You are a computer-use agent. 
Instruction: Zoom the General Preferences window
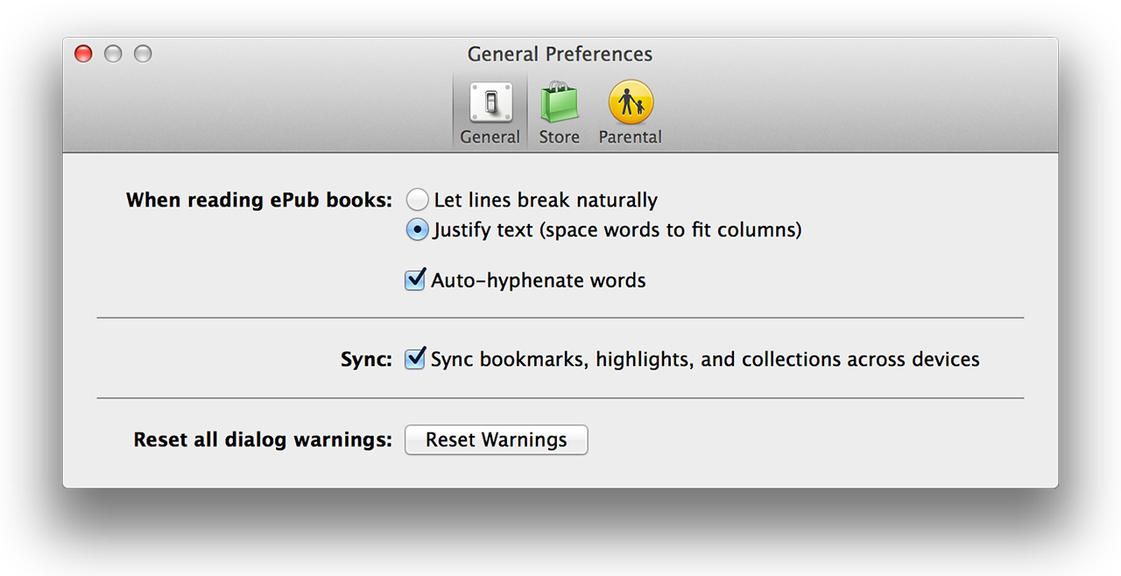pos(143,54)
